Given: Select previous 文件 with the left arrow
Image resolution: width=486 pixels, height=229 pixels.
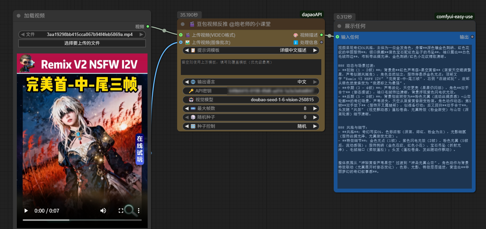Looking at the screenshot, I should point(22,34).
